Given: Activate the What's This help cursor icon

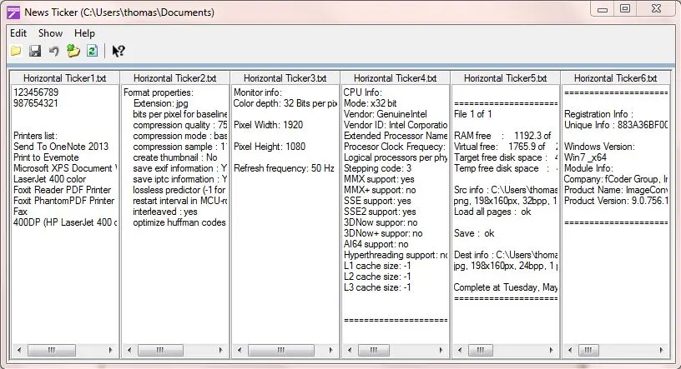Looking at the screenshot, I should 119,52.
